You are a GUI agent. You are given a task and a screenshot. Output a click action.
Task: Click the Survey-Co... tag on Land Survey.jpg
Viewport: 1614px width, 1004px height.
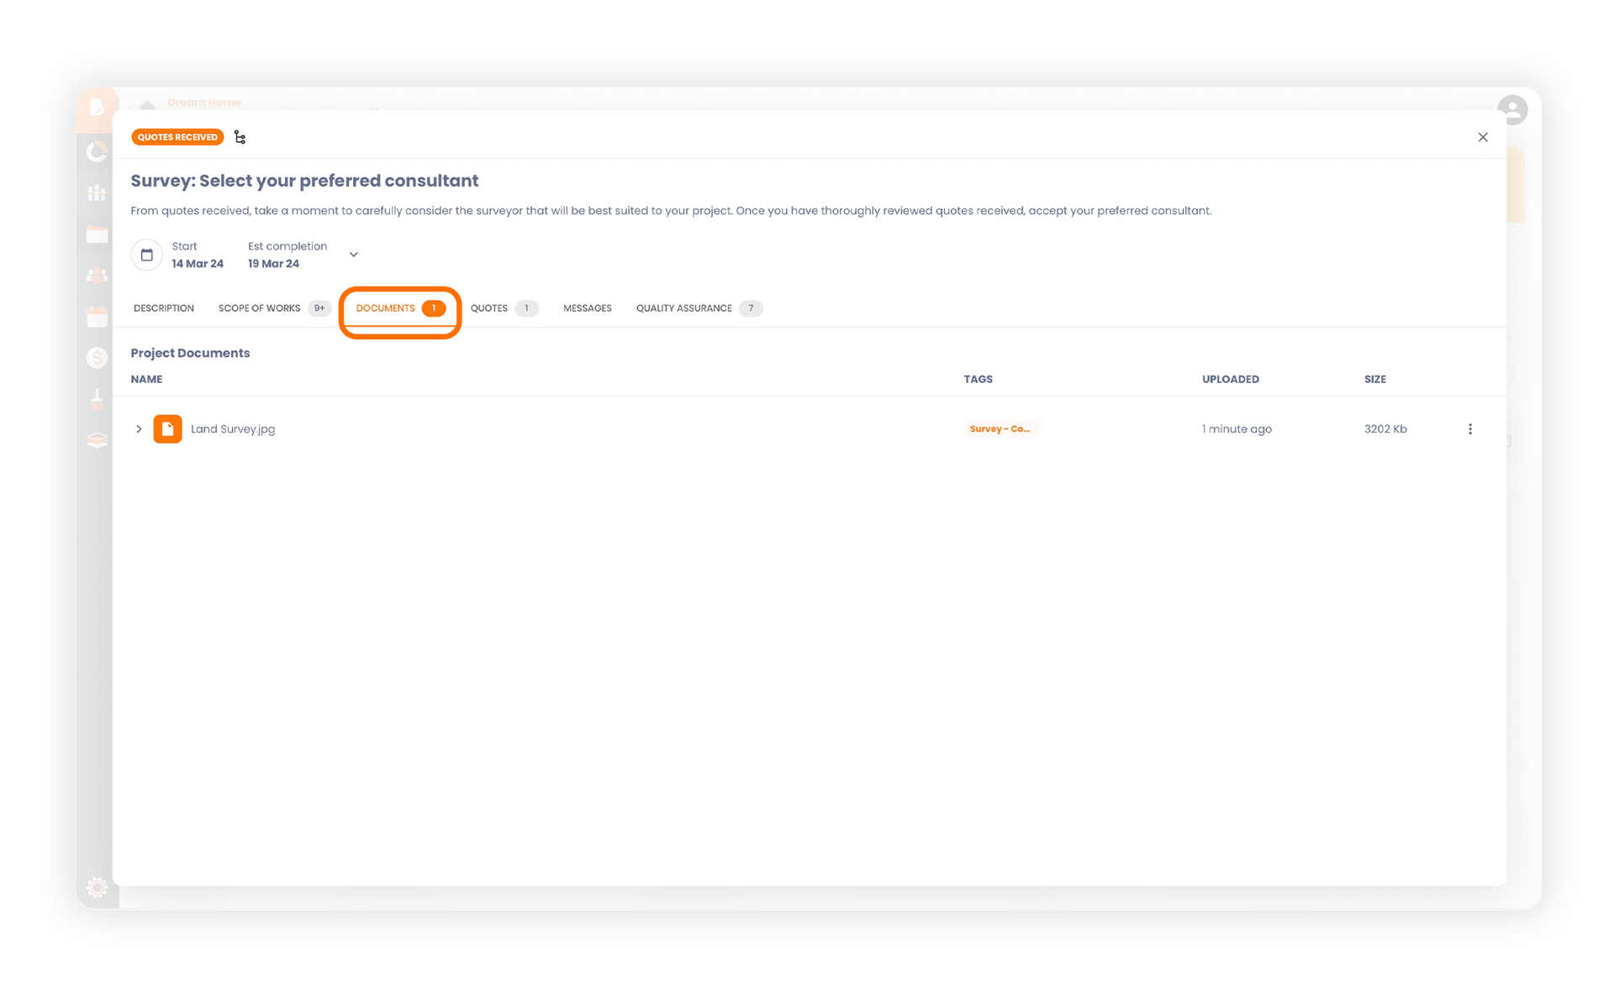click(x=999, y=428)
